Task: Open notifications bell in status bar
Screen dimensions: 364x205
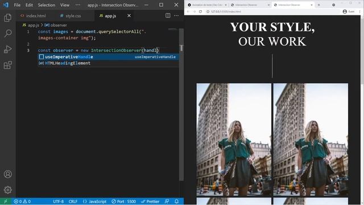Action: [x=177, y=201]
